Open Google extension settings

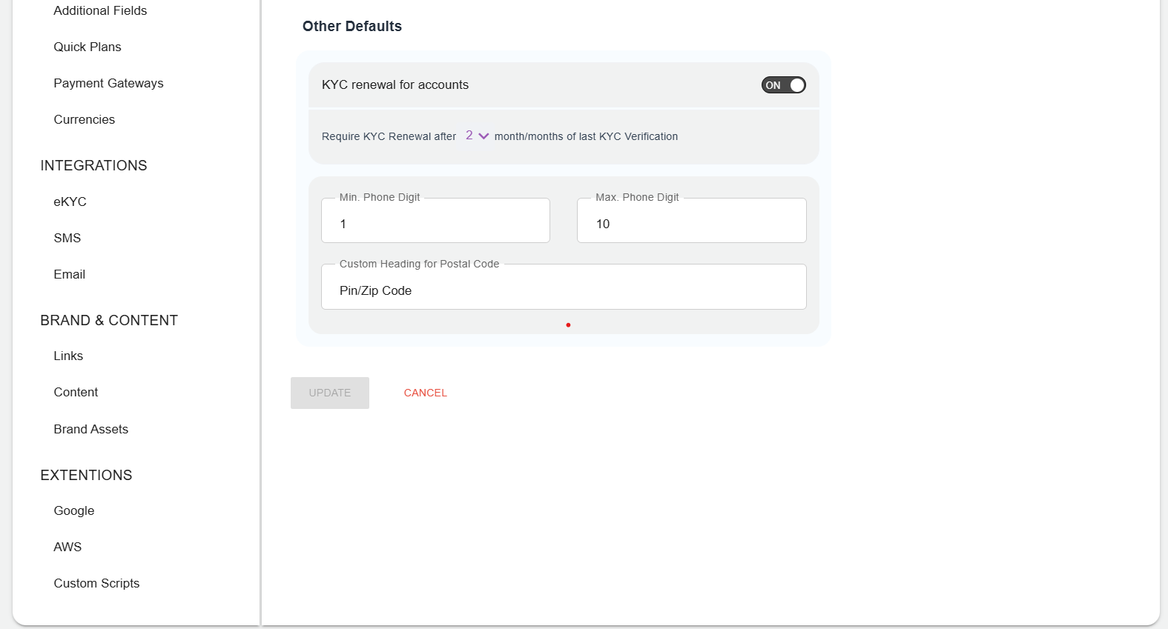tap(73, 510)
